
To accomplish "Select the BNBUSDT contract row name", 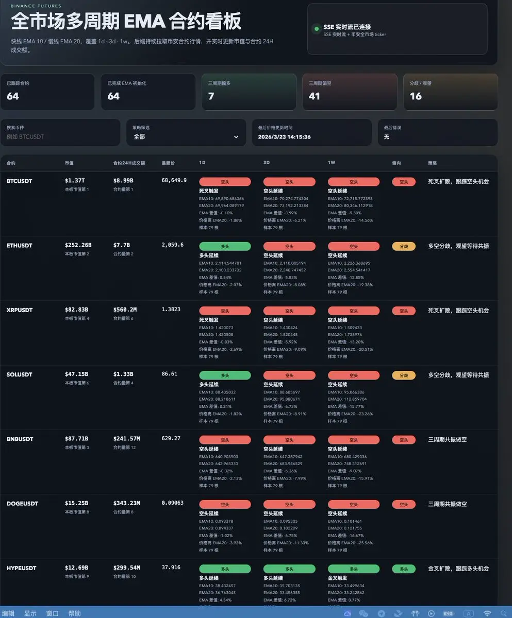I will (20, 439).
